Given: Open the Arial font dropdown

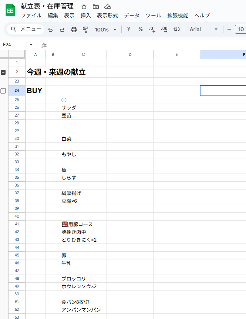Looking at the screenshot, I should click(203, 29).
